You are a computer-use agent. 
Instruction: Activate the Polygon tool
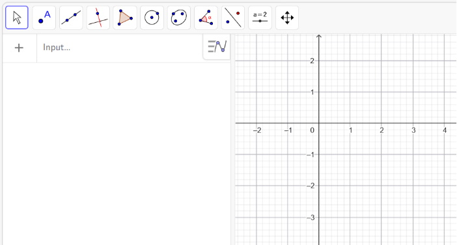pos(125,18)
